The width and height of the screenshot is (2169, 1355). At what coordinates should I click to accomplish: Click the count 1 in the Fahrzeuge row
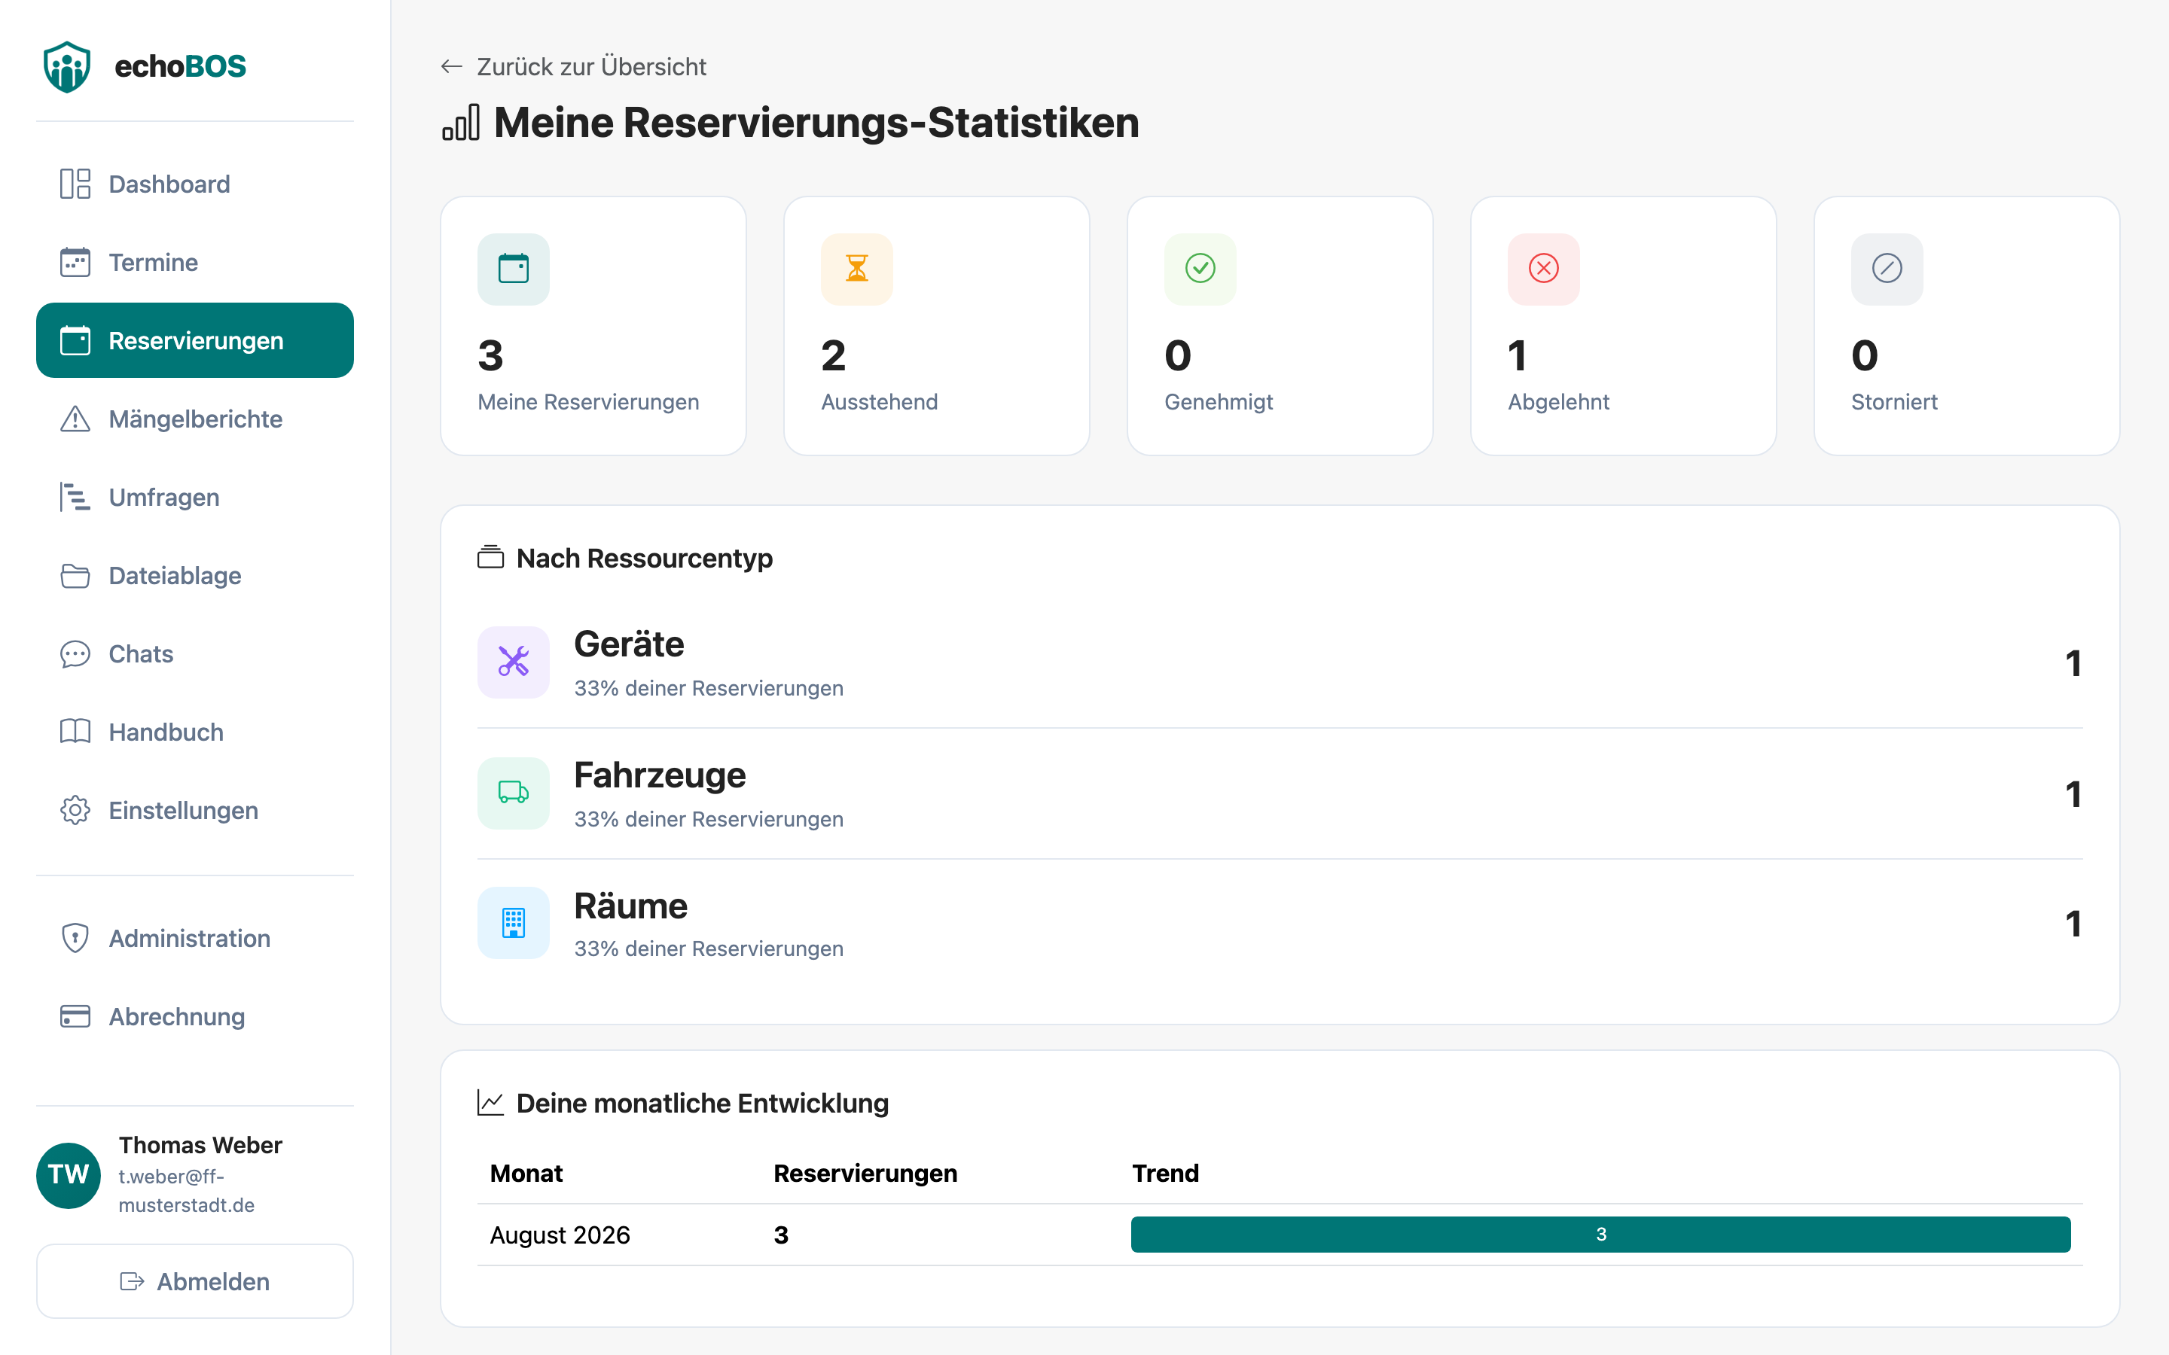[2073, 794]
